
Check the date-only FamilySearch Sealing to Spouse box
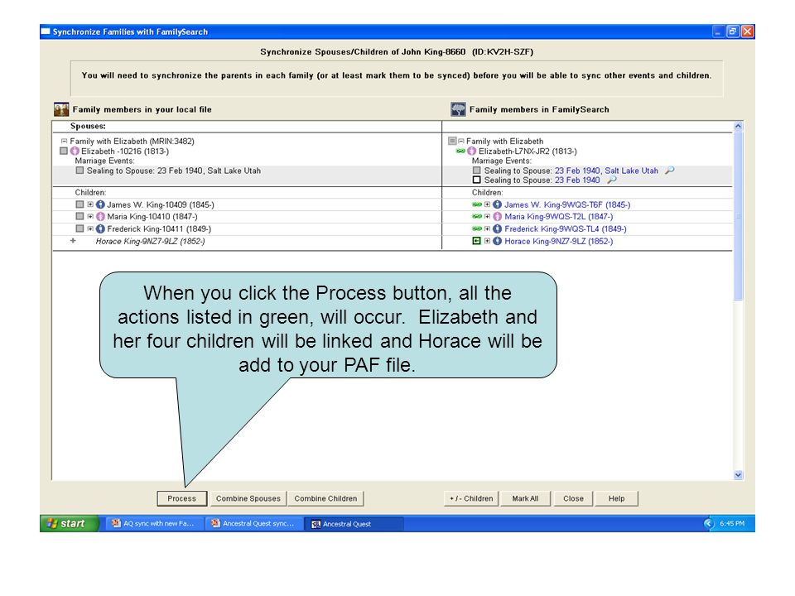477,180
